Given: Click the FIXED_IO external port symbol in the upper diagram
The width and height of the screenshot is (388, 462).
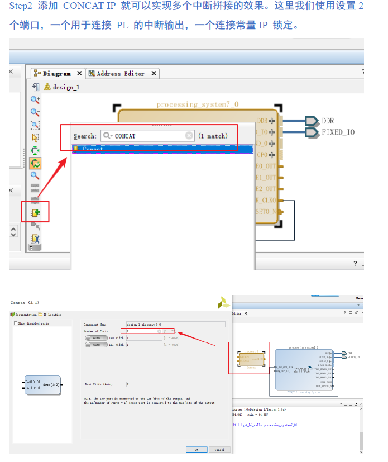Looking at the screenshot, I should point(312,132).
